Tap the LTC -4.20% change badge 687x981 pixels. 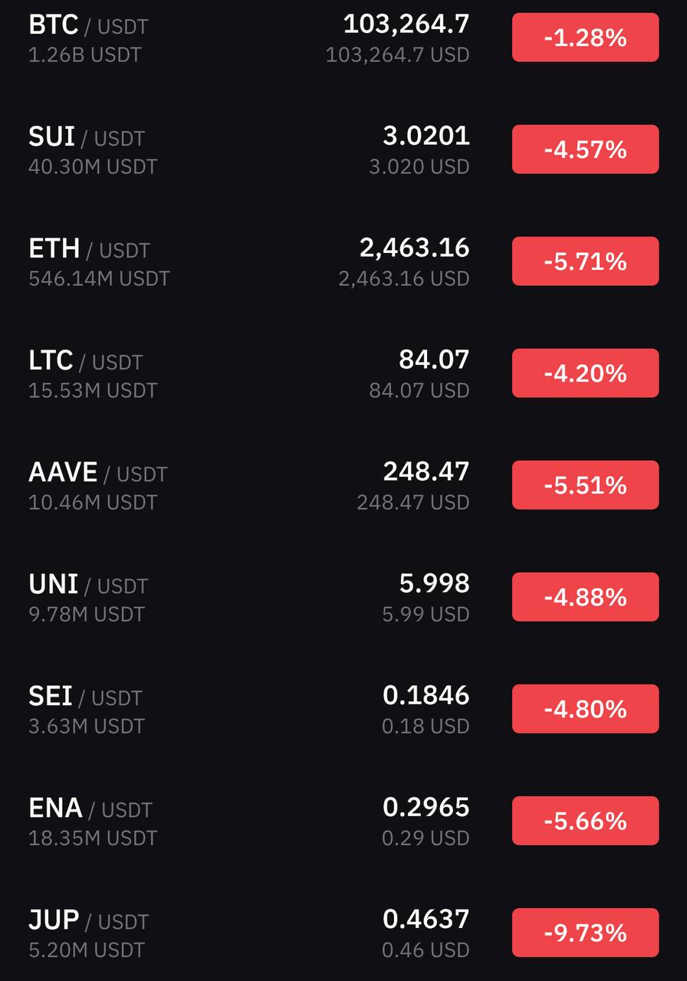click(x=585, y=373)
